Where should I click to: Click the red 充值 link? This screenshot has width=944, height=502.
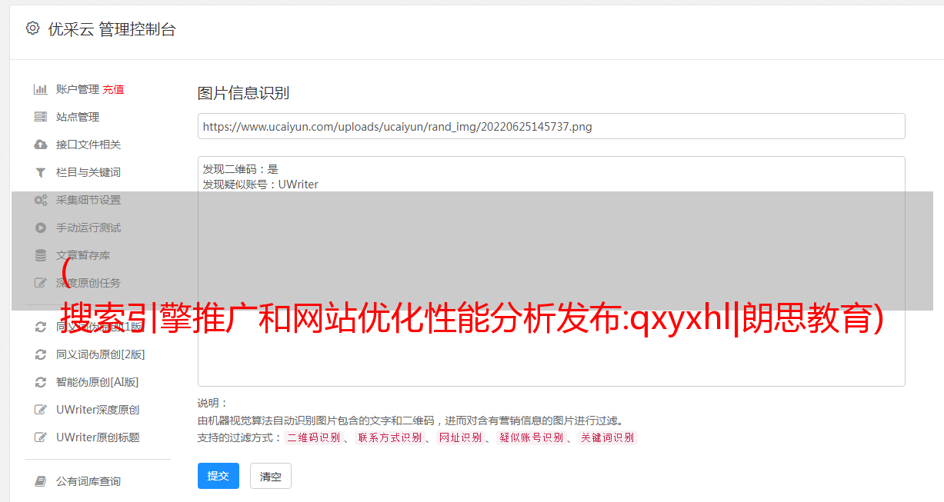113,89
